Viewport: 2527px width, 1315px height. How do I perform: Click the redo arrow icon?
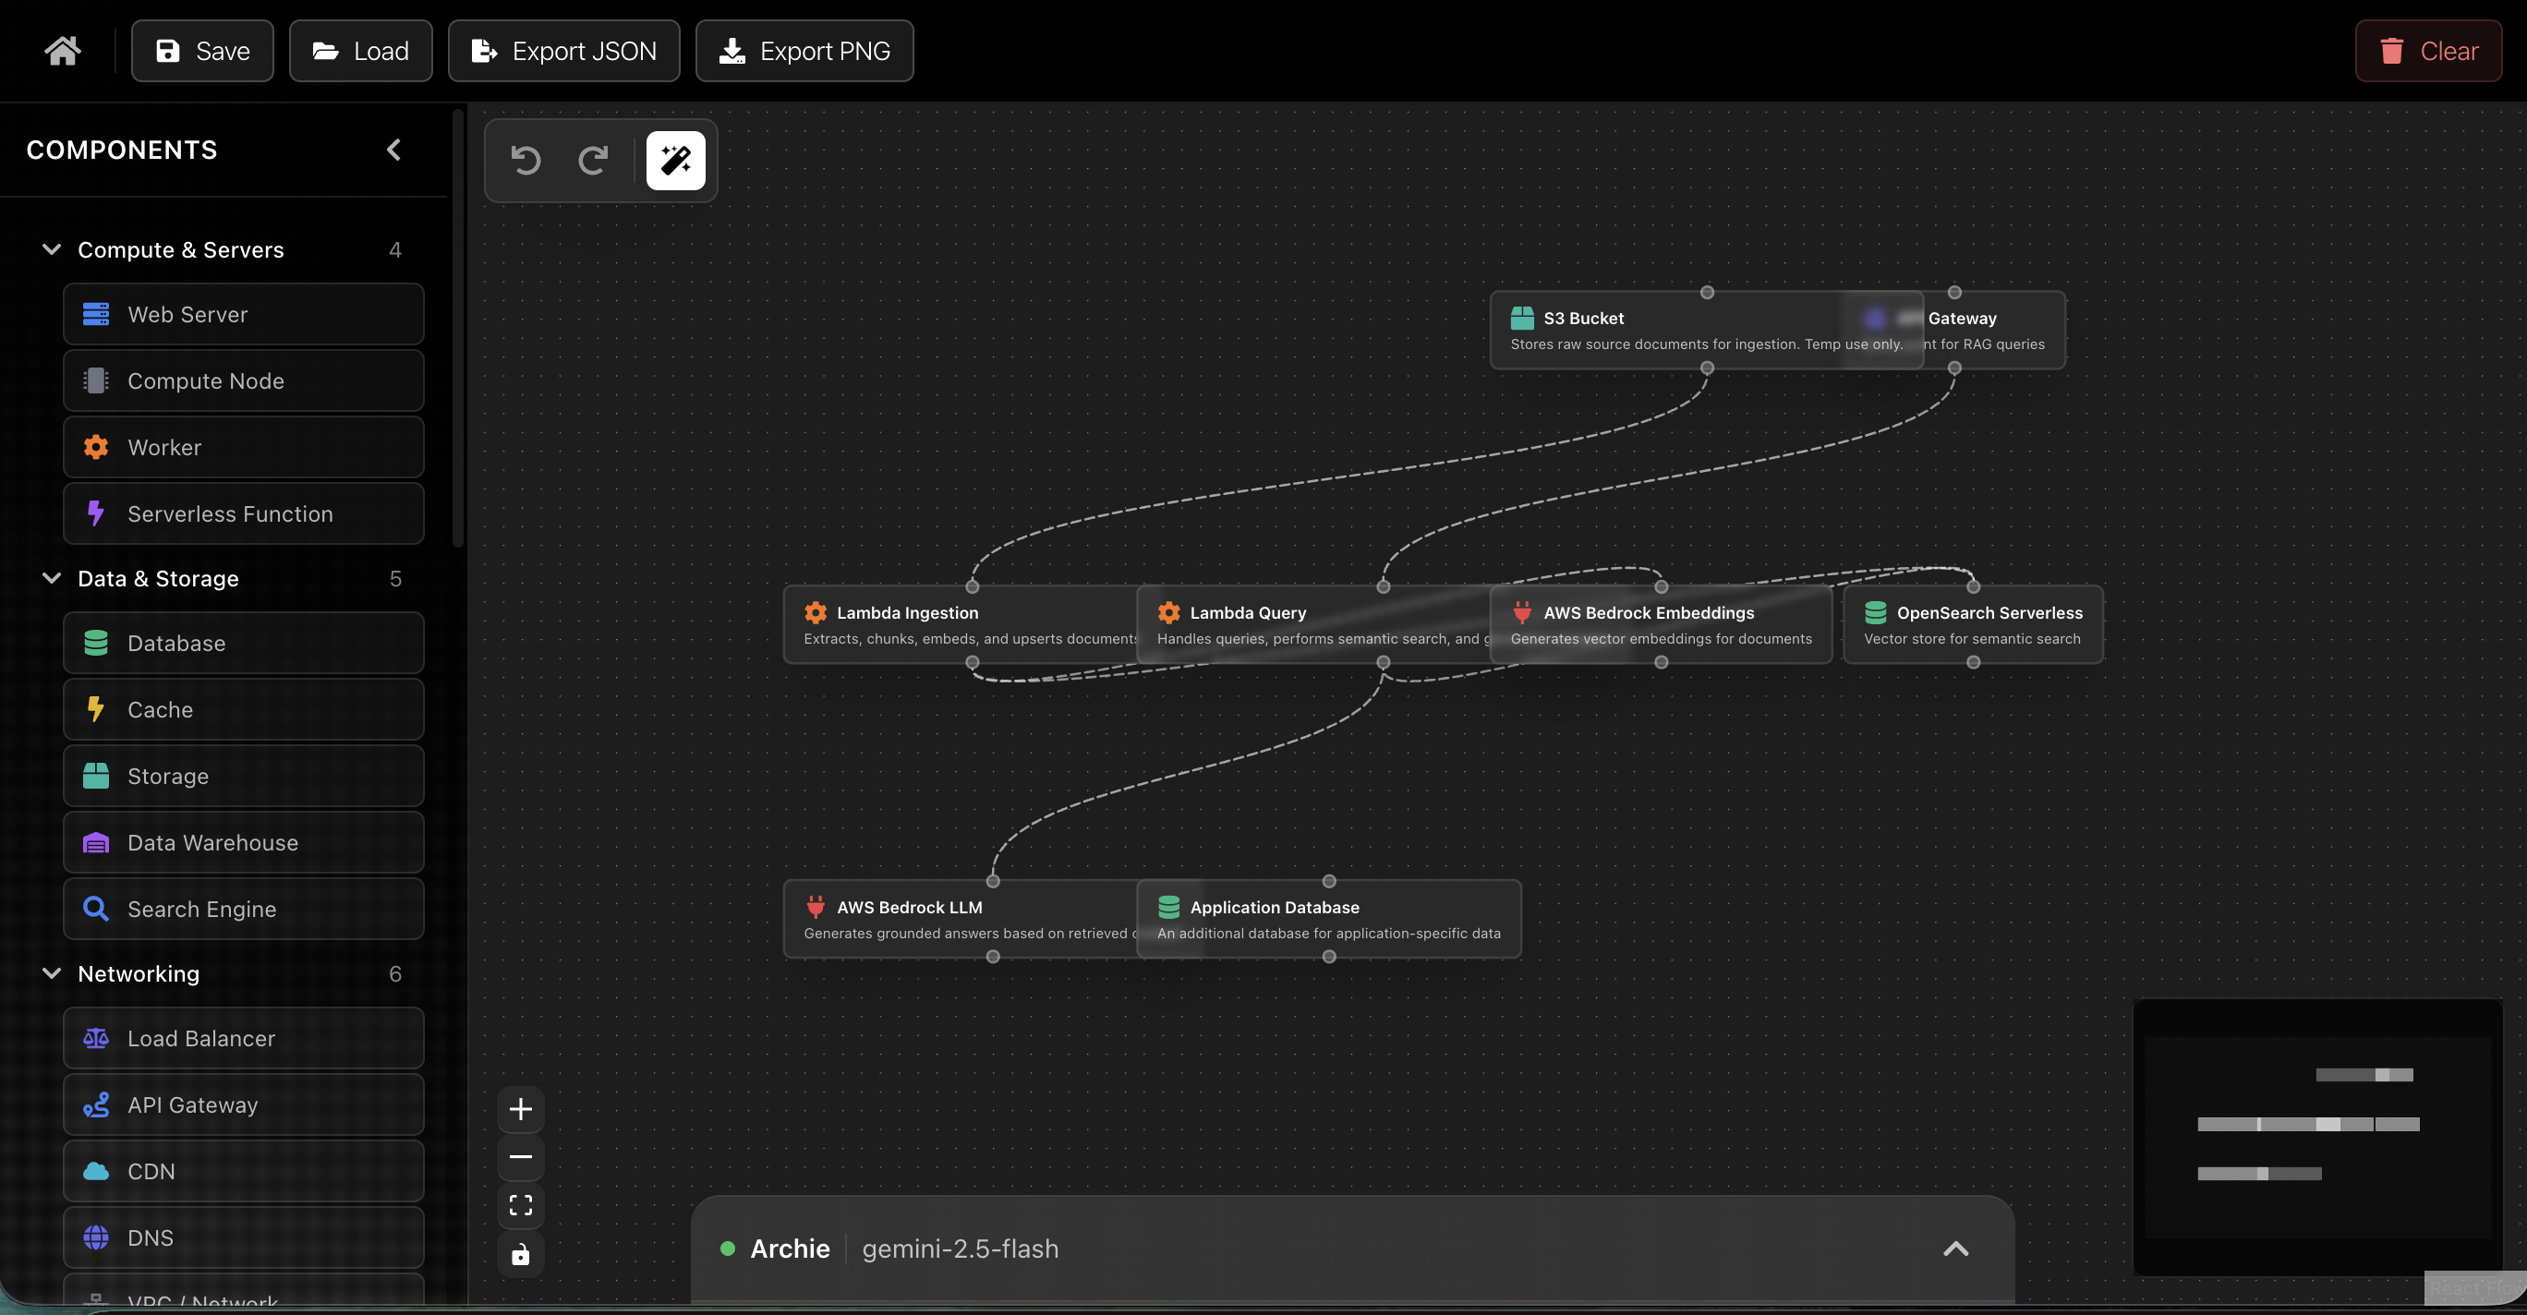pyautogui.click(x=593, y=160)
